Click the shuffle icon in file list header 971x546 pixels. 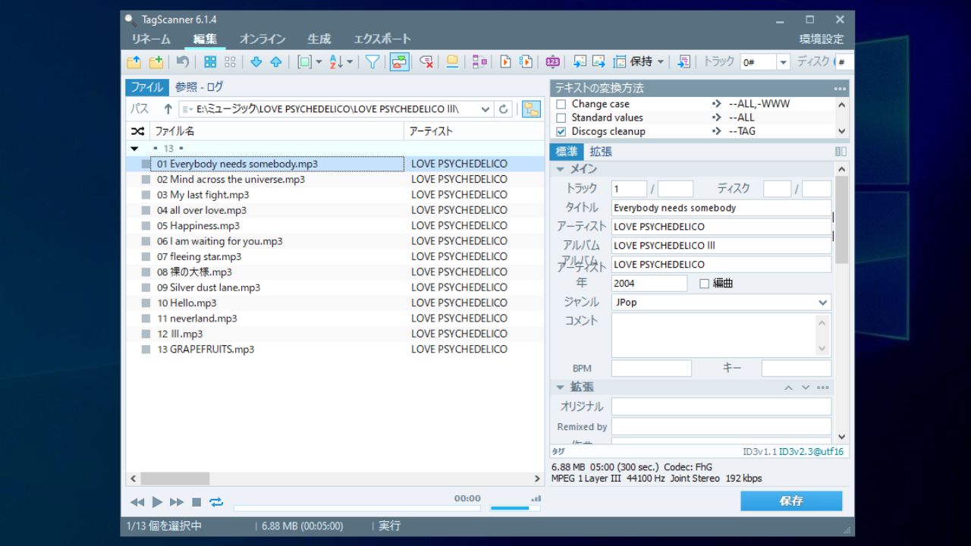pos(137,131)
